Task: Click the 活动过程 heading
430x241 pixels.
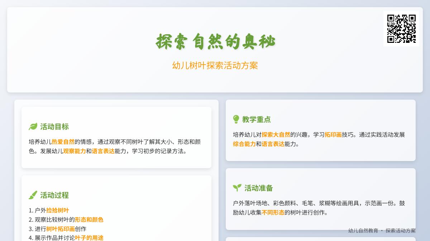Action: (54, 195)
